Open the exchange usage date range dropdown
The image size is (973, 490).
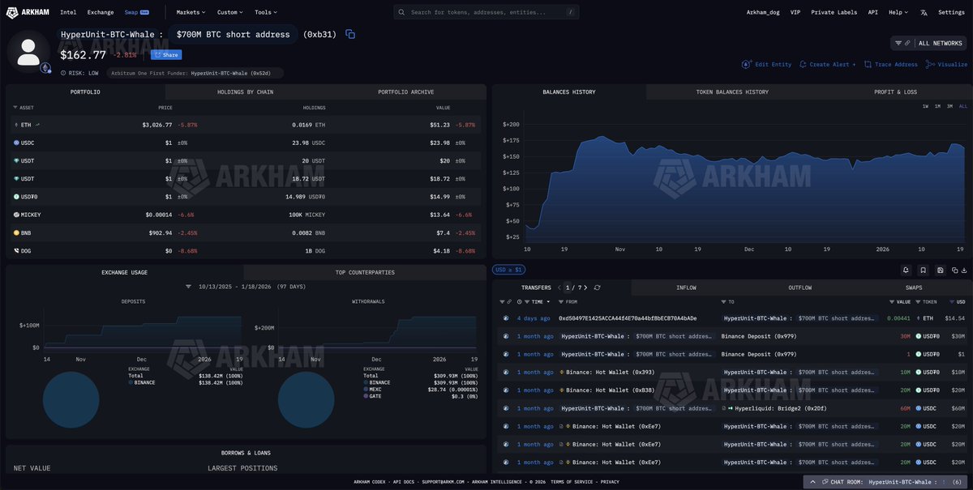189,287
